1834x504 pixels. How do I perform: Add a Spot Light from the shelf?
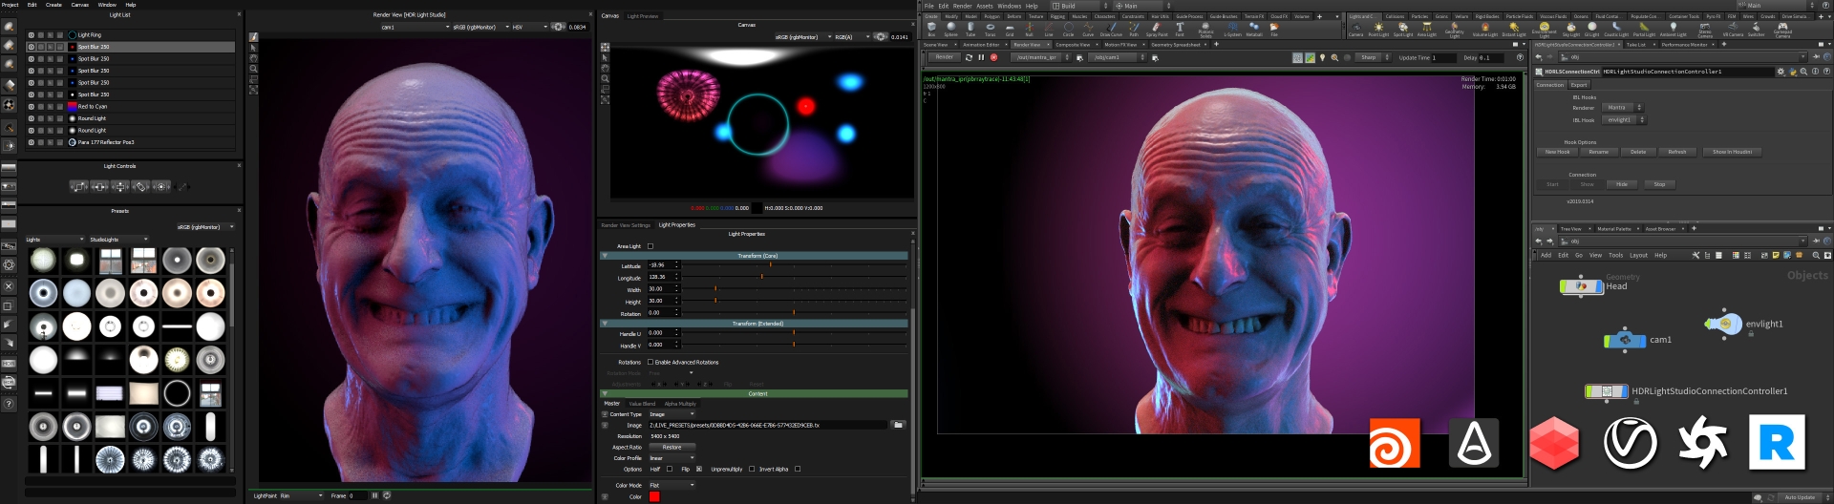[1402, 30]
